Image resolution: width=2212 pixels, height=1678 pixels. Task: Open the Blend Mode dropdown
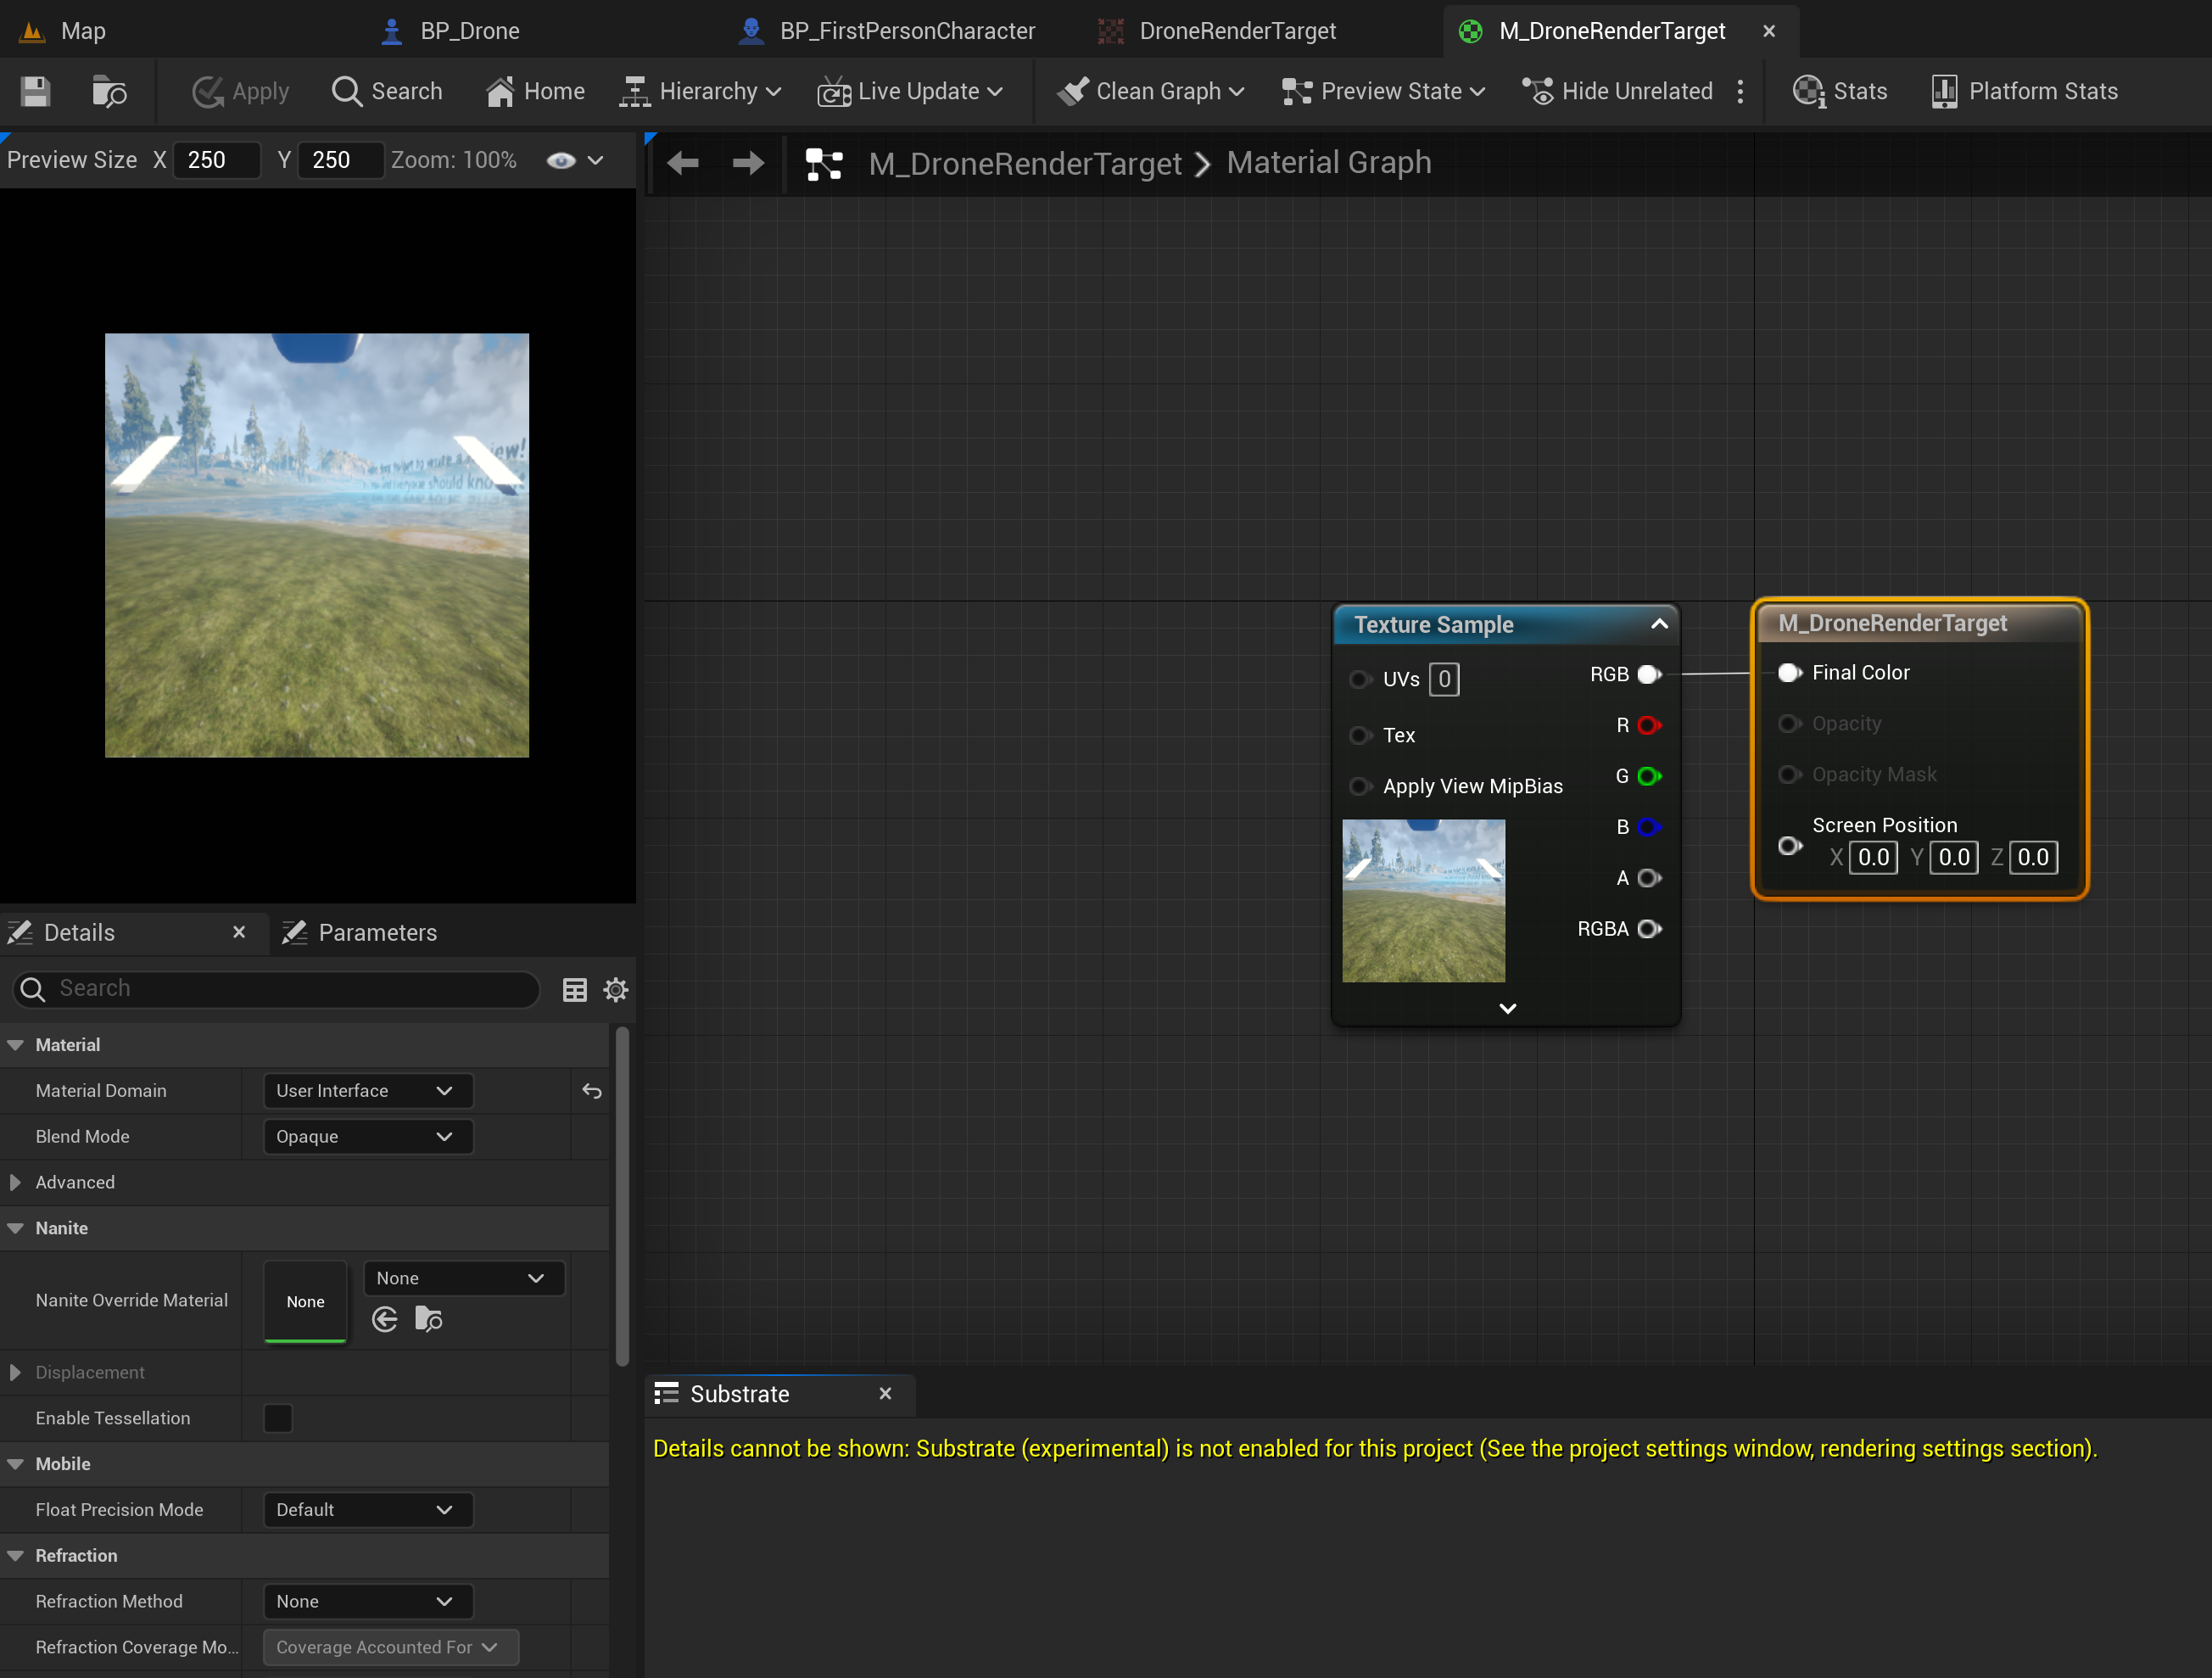coord(367,1136)
